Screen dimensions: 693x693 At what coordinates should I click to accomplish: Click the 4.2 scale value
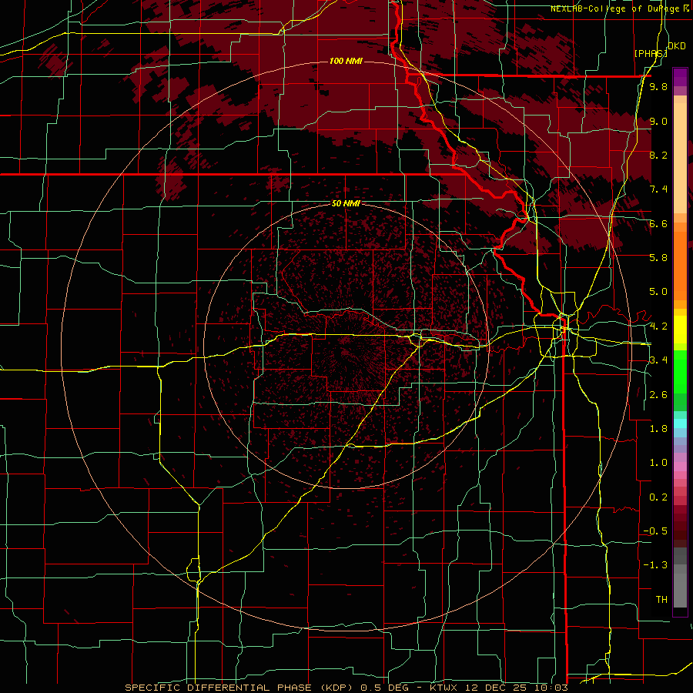point(658,326)
